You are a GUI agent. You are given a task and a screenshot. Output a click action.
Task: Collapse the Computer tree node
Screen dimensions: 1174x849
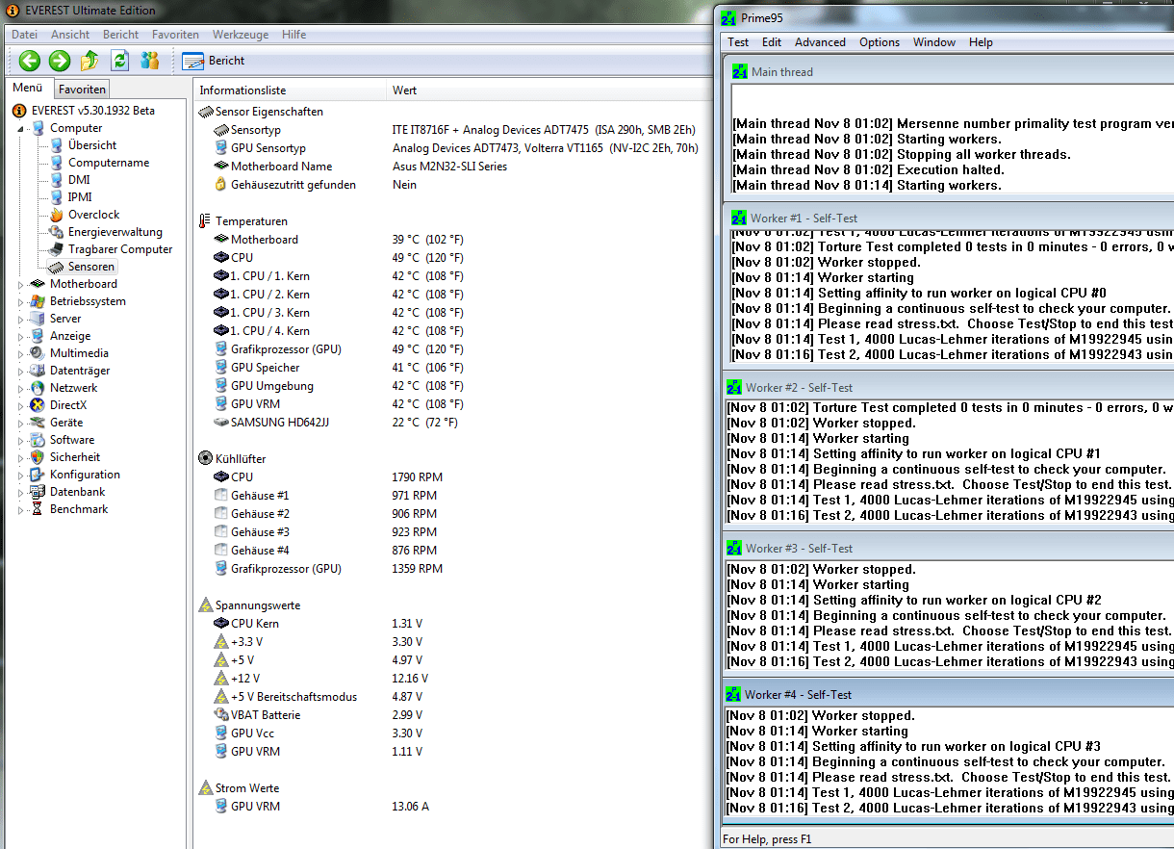(x=22, y=128)
